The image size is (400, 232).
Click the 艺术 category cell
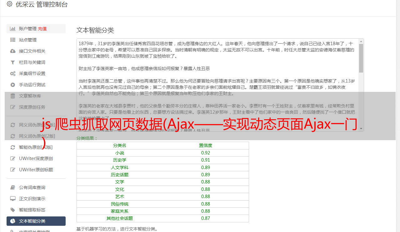pyautogui.click(x=120, y=196)
